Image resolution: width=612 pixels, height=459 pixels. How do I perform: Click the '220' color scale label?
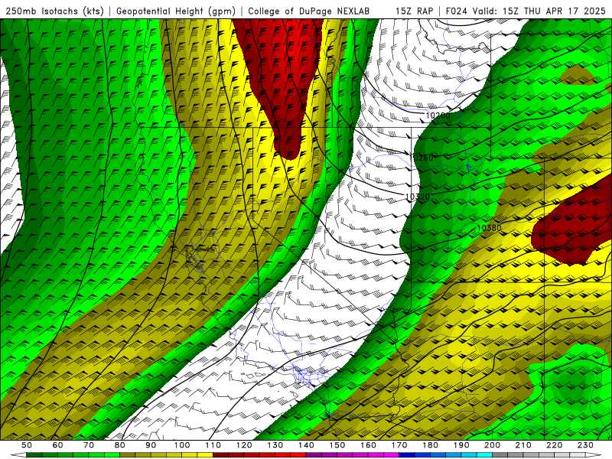coord(554,445)
